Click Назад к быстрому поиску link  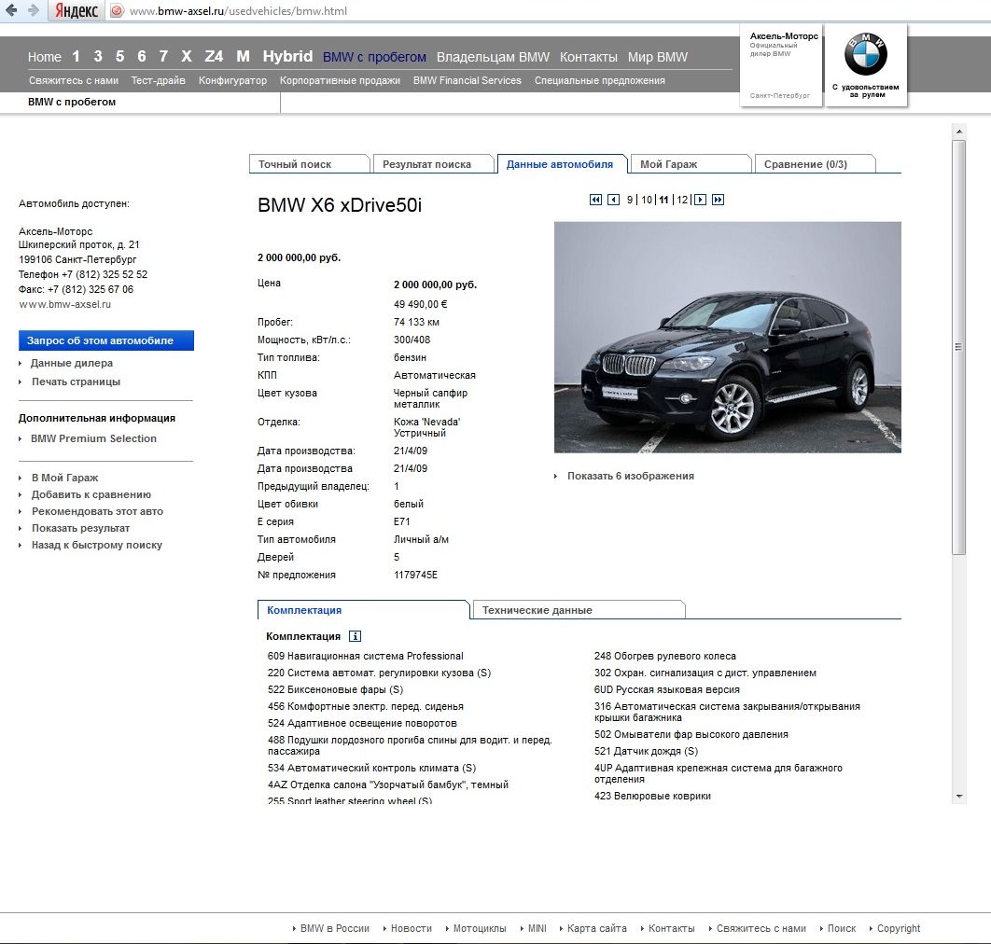97,545
